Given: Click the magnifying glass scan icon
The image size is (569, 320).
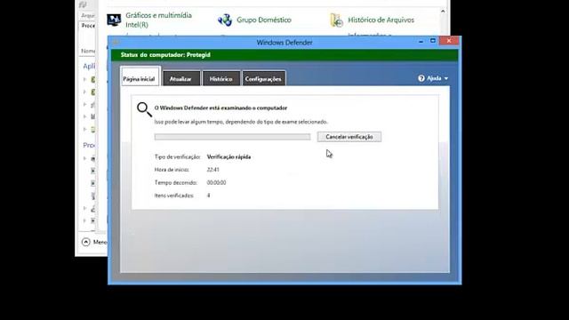Looking at the screenshot, I should point(144,109).
